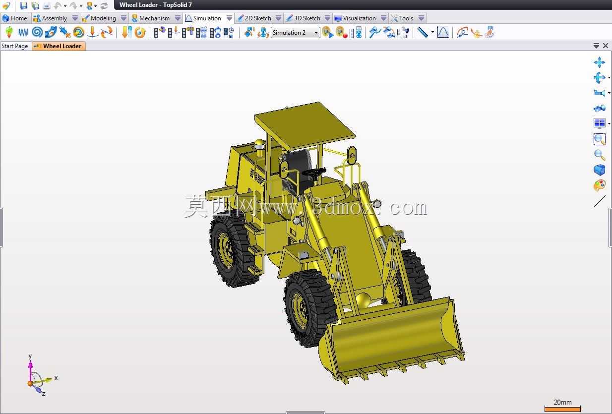Click the film-strip with timer icon
This screenshot has height=414, width=612.
(x=229, y=33)
